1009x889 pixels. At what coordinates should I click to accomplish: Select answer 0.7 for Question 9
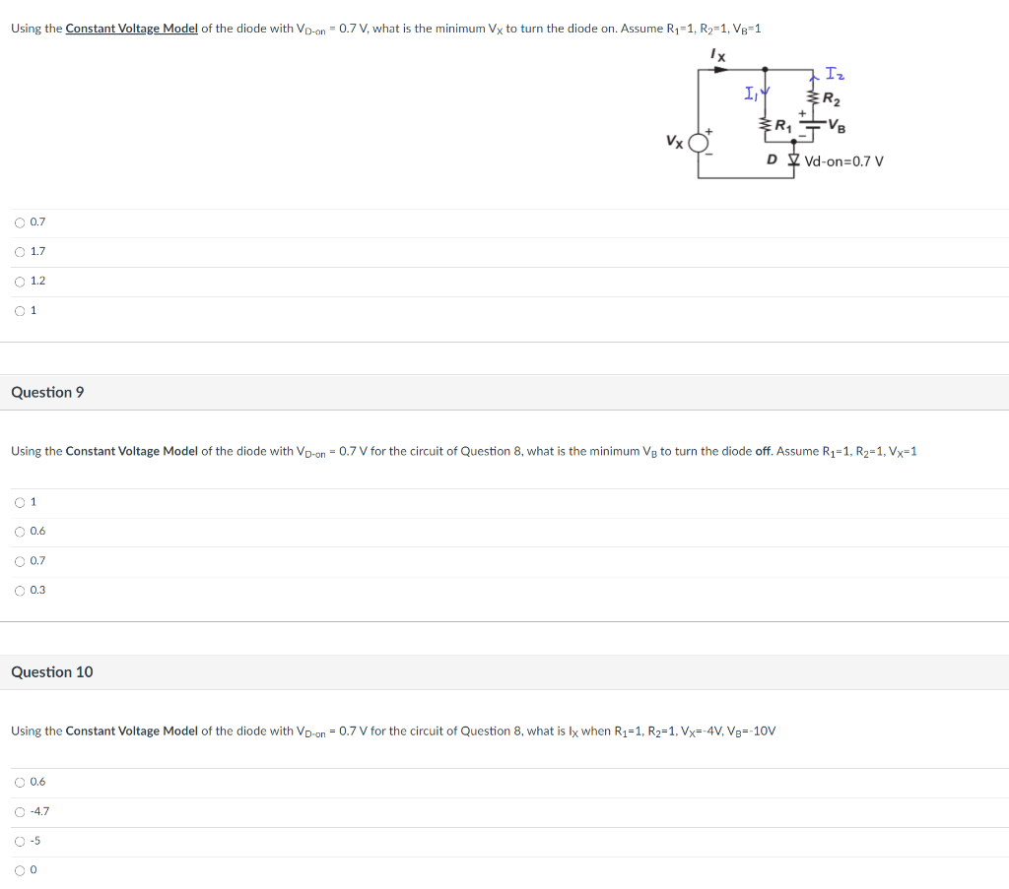pyautogui.click(x=20, y=560)
